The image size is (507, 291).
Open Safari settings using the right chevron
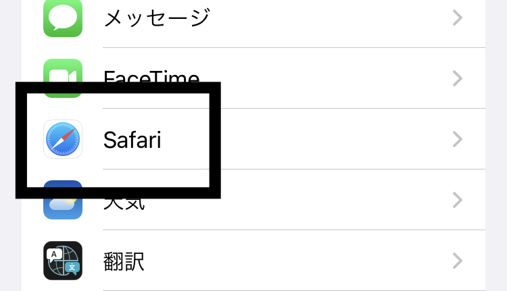pos(458,140)
